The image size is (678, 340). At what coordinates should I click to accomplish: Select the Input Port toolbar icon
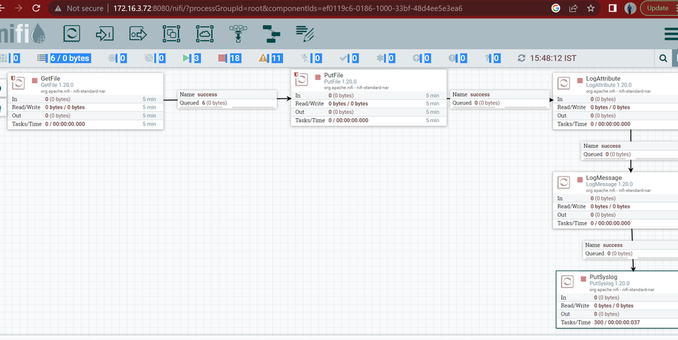(105, 33)
